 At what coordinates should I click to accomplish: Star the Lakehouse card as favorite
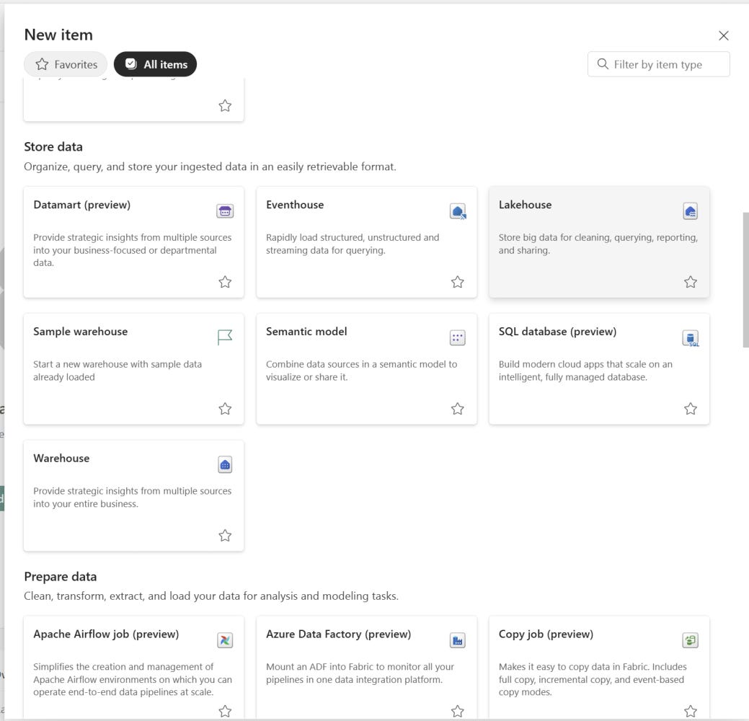click(690, 282)
